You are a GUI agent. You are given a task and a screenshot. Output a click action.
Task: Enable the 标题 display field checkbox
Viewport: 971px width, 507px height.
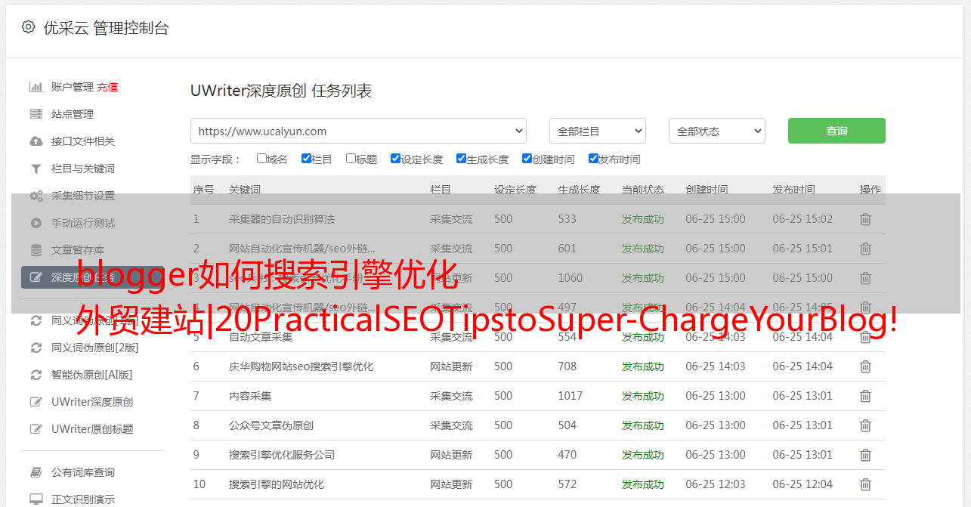pos(351,159)
